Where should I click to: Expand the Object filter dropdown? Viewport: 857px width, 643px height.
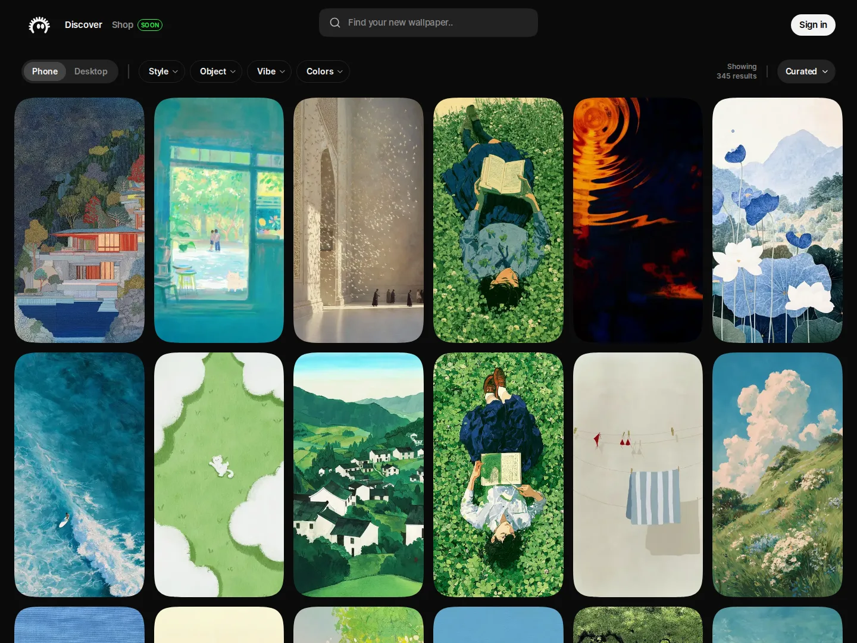click(x=216, y=71)
